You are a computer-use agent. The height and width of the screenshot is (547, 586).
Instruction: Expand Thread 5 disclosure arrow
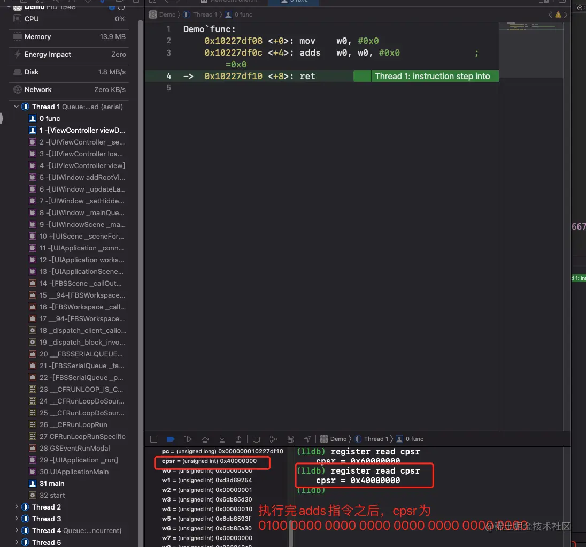[16, 542]
